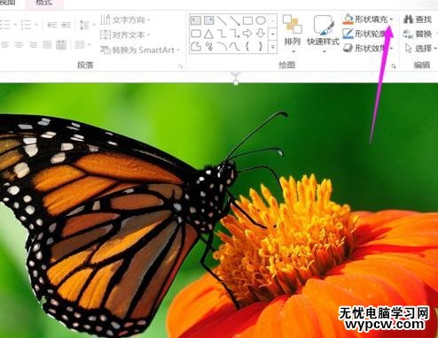The width and height of the screenshot is (438, 338).
Task: Open the 形状效果 shape effects menu
Action: tap(368, 48)
